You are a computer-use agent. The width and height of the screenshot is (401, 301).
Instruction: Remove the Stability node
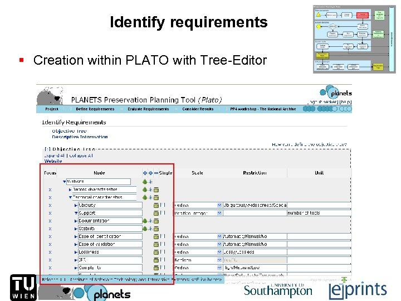pyautogui.click(x=157, y=229)
